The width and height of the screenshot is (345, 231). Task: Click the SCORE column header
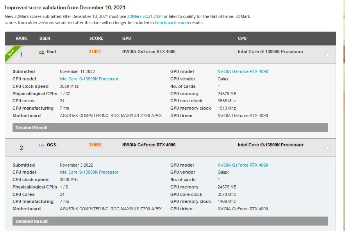tap(96, 38)
